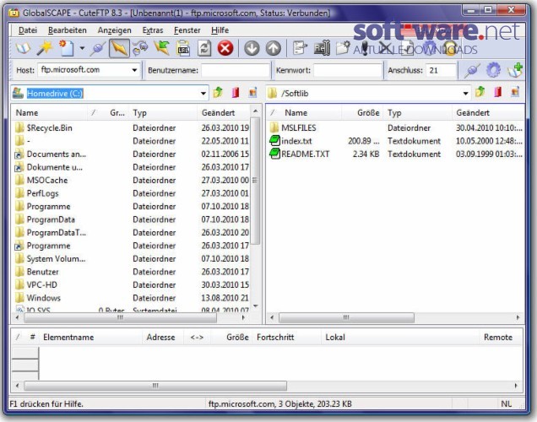Click the Upload up-arrow icon
Screen dimensions: 537x422
274,48
